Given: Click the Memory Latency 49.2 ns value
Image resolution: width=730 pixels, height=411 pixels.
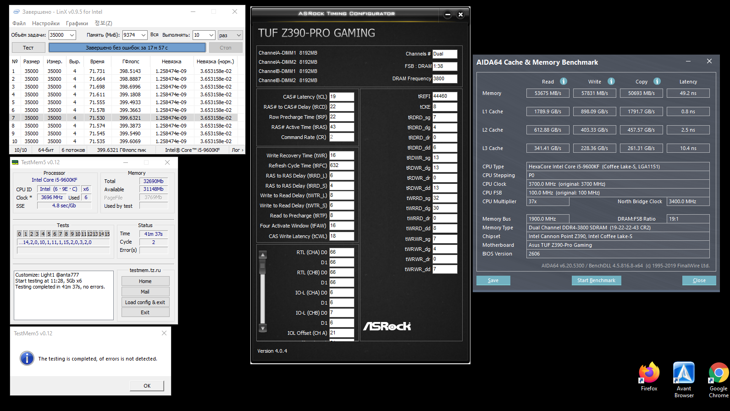Looking at the screenshot, I should pos(688,93).
